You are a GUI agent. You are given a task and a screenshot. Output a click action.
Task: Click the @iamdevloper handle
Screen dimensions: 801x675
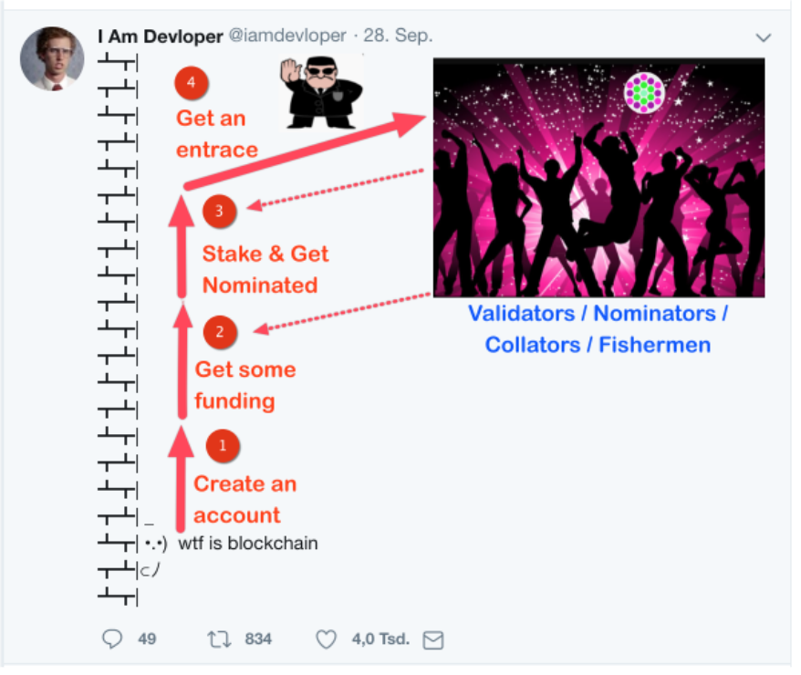(x=285, y=36)
